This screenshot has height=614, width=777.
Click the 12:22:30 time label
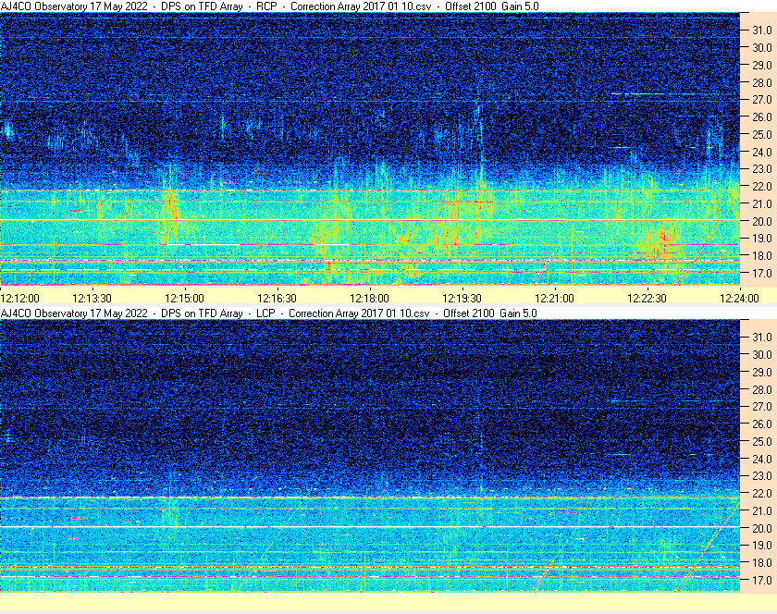pos(647,298)
